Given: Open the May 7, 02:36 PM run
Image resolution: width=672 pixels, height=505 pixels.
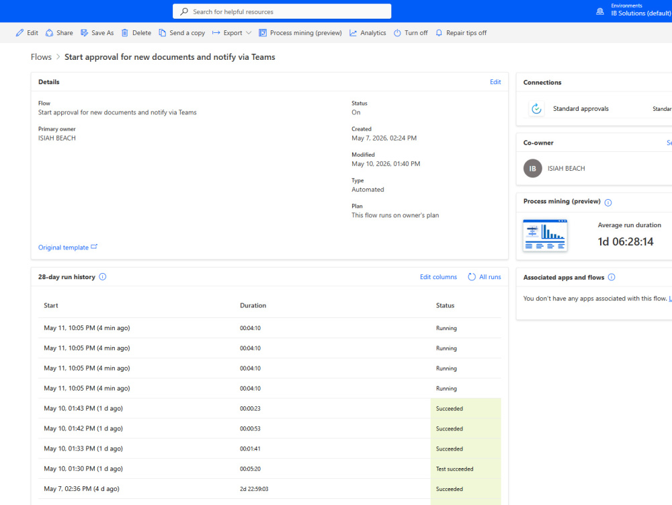Looking at the screenshot, I should [x=269, y=489].
